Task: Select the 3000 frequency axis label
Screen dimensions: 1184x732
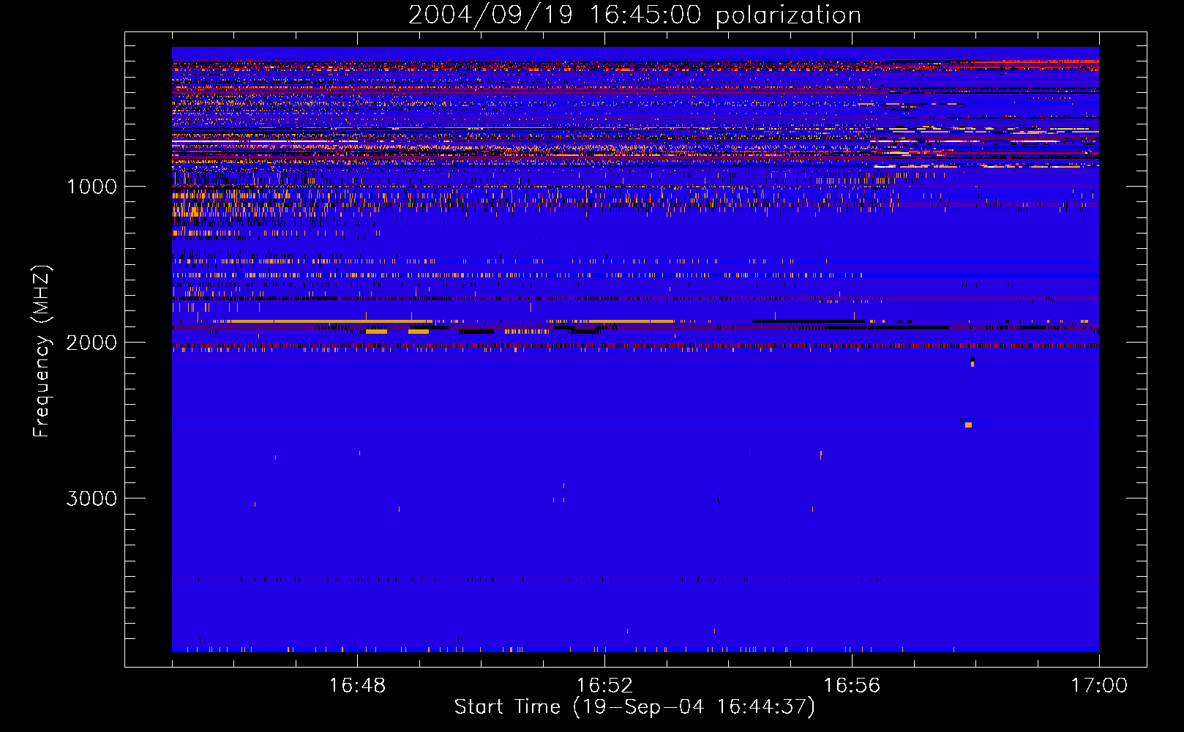Action: [x=91, y=498]
